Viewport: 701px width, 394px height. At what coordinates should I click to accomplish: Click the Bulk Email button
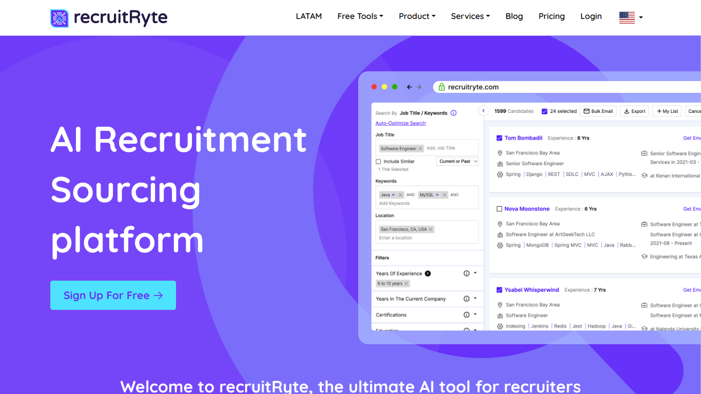[598, 111]
